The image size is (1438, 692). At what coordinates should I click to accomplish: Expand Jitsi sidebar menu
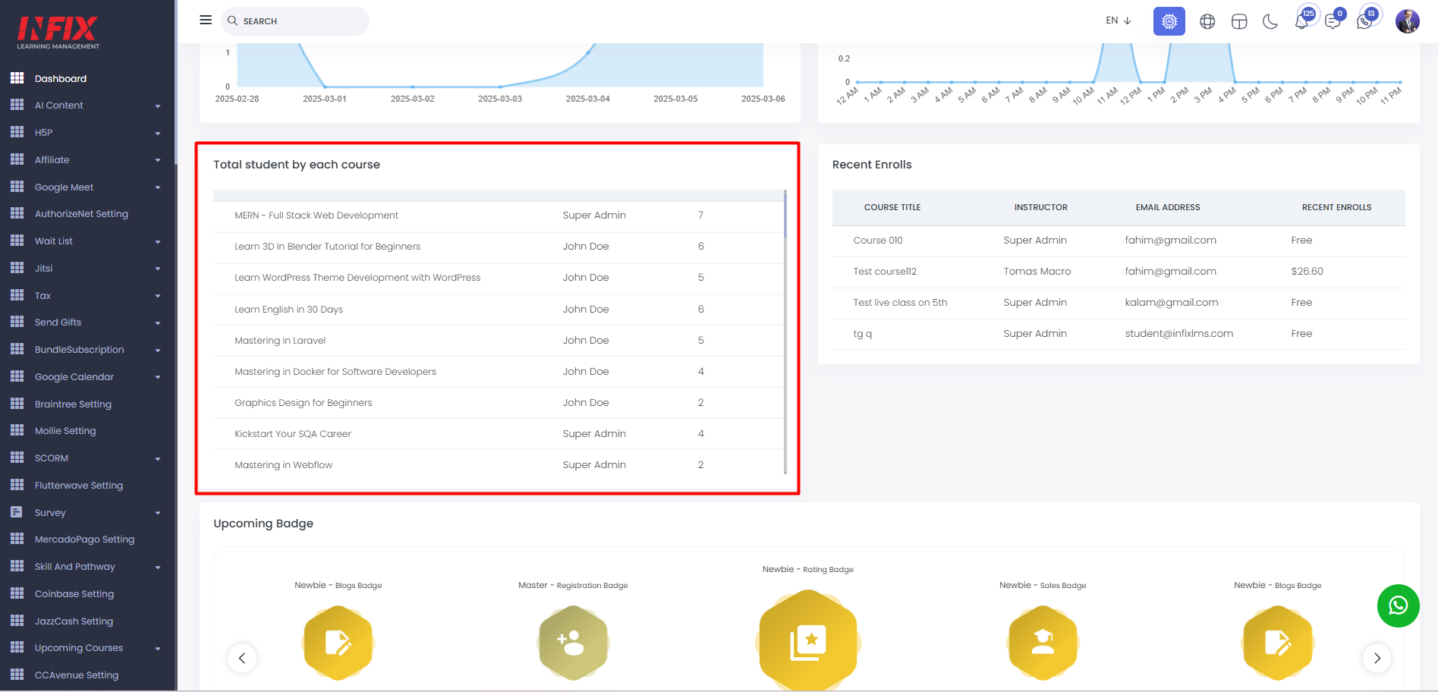pos(87,269)
